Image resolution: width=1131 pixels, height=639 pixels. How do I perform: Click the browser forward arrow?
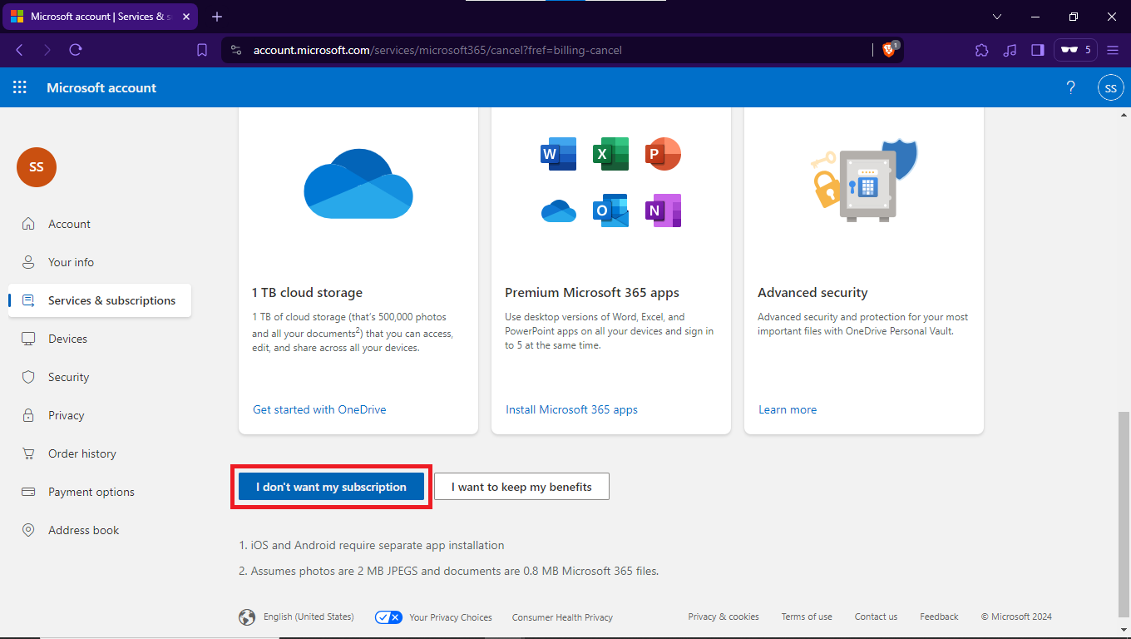[x=47, y=50]
